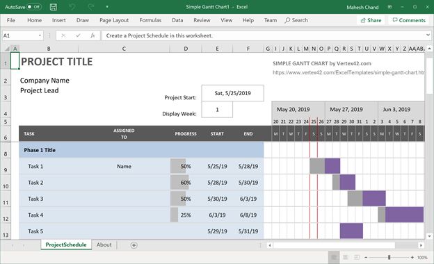Click the May 27, 2019 week header

tap(351, 110)
